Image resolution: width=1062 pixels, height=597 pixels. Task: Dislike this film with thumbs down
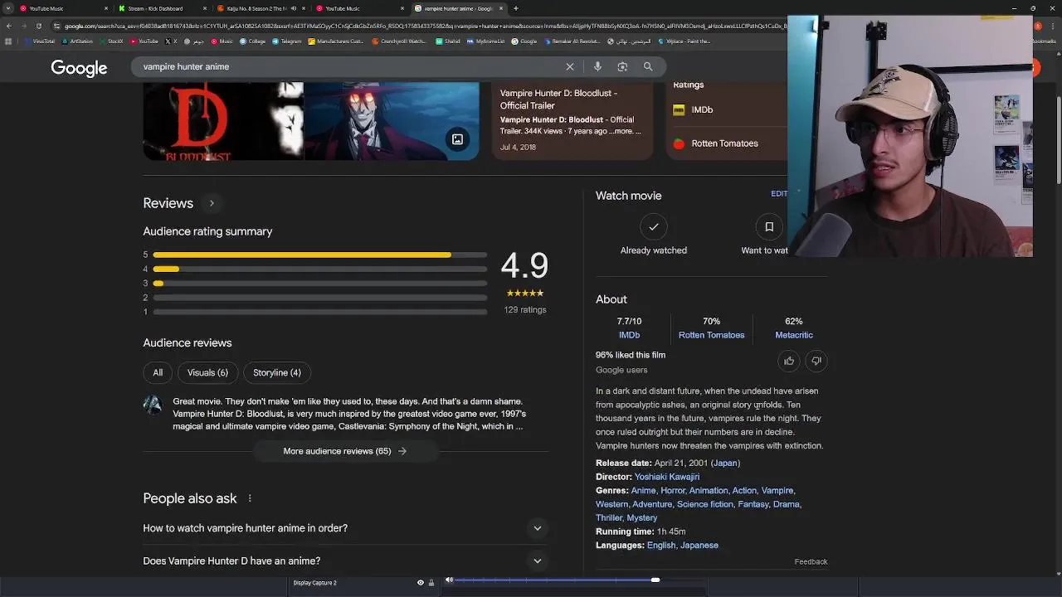(816, 361)
